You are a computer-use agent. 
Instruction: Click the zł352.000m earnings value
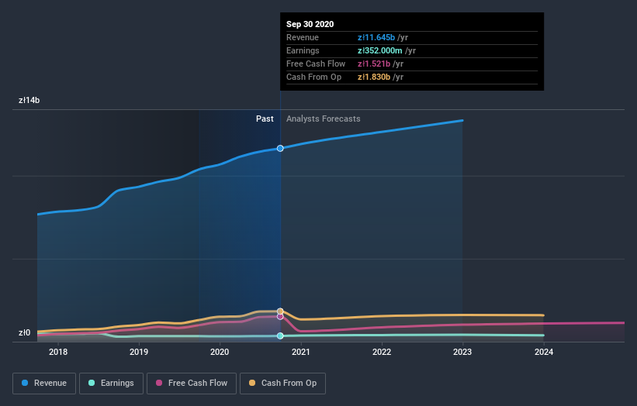click(380, 50)
